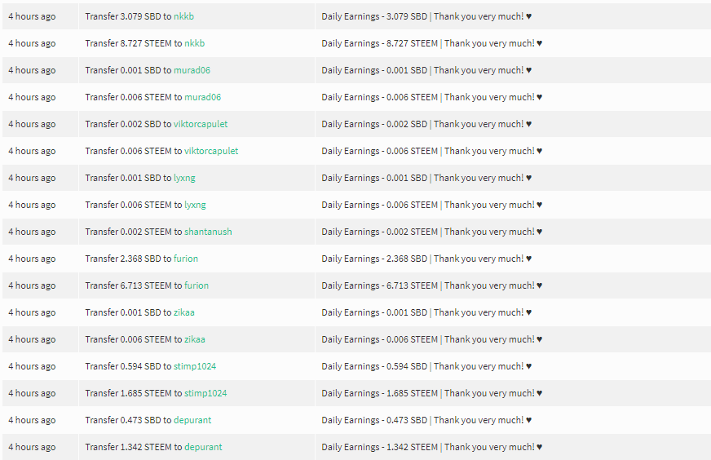The width and height of the screenshot is (711, 460).
Task: Open lyxng link in 0.001 SBD row
Action: point(184,179)
